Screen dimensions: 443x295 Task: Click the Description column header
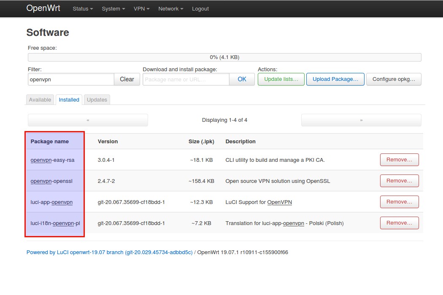pyautogui.click(x=240, y=142)
